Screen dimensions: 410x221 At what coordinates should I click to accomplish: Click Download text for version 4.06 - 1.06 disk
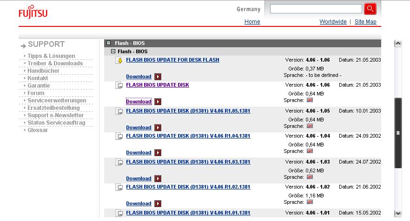(139, 101)
